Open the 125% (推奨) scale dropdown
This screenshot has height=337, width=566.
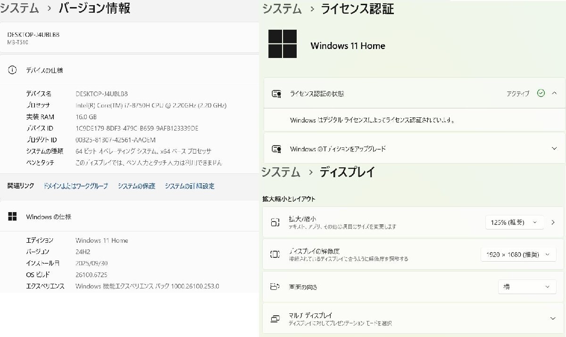pos(515,222)
